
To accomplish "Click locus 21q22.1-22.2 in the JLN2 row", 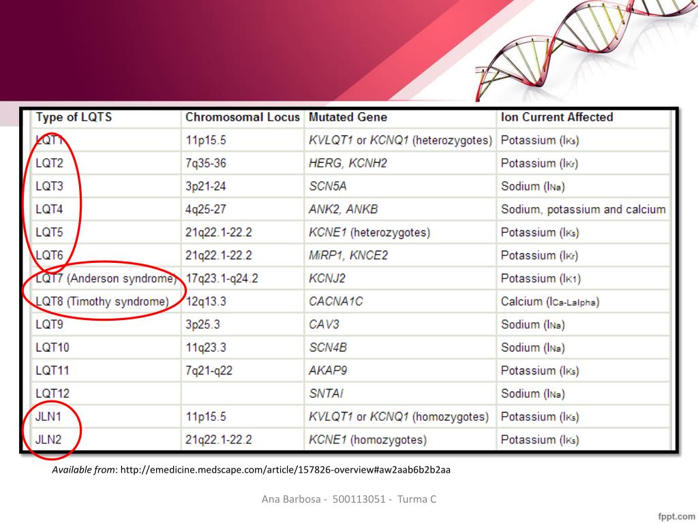I will (219, 440).
